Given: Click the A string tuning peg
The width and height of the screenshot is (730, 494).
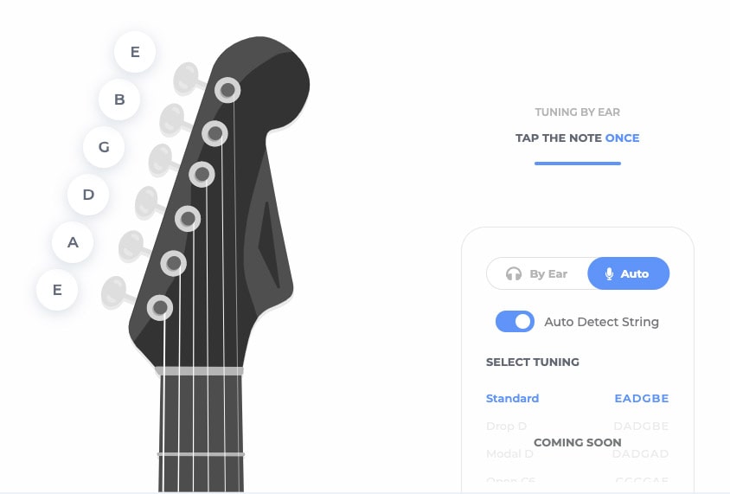Looking at the screenshot, I should [x=131, y=246].
